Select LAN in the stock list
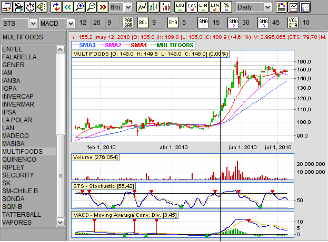This screenshot has width=328, height=242. (28, 128)
